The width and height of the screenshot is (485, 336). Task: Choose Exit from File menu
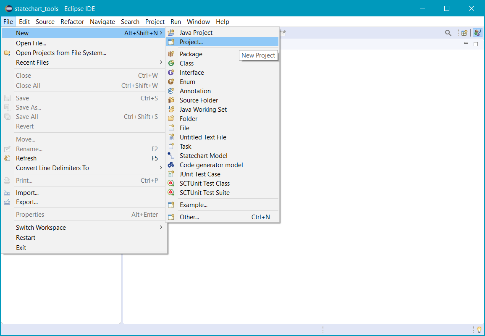click(x=84, y=247)
